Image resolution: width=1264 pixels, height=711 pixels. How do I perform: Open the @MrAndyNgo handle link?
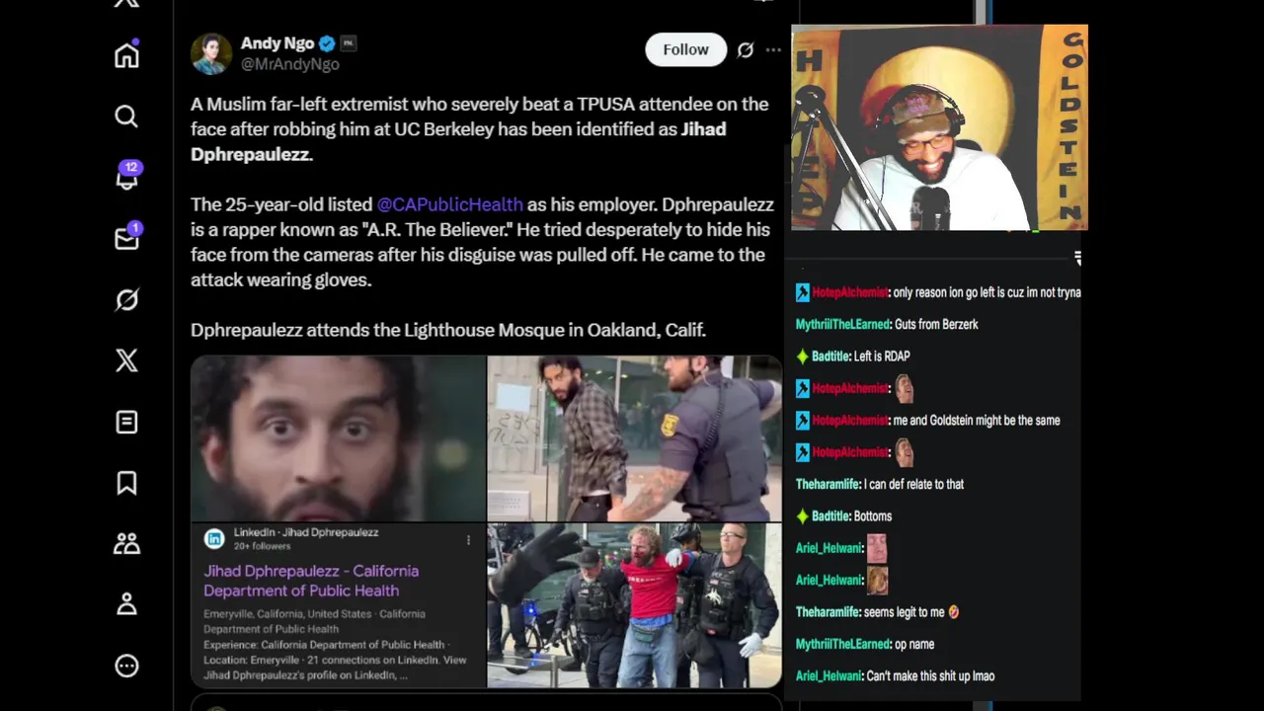[x=290, y=64]
